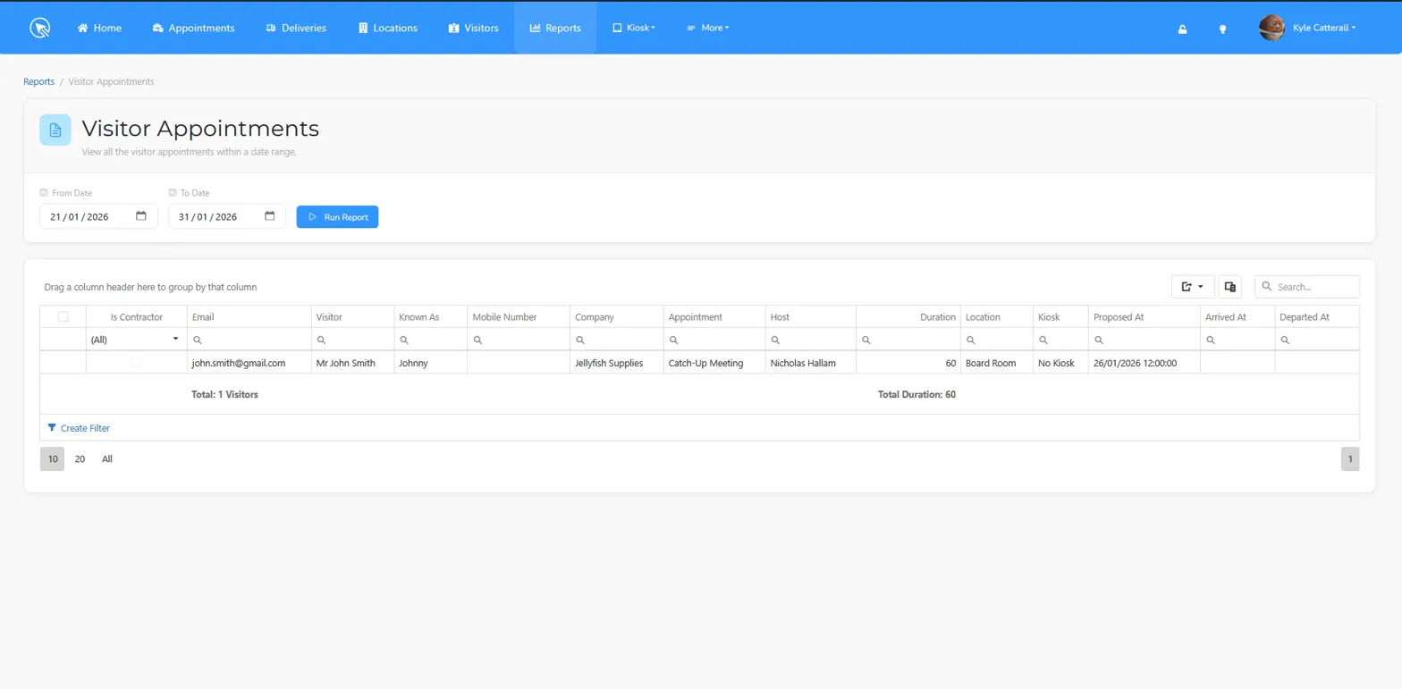Set page size to 20

(x=80, y=458)
